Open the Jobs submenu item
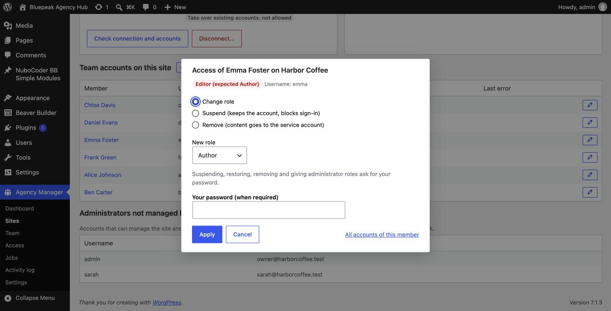This screenshot has width=611, height=311. 11,258
